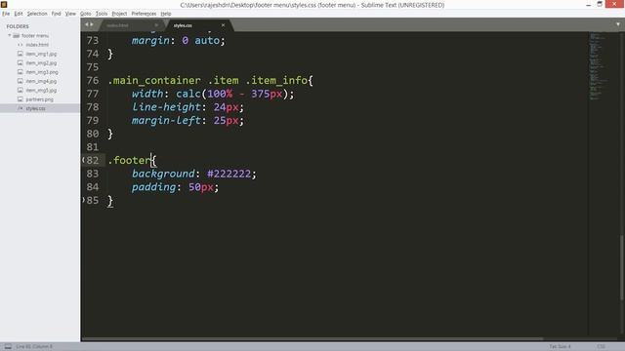Click the padding property on line 84
Viewport: 625px width, 351px height.
click(x=154, y=187)
